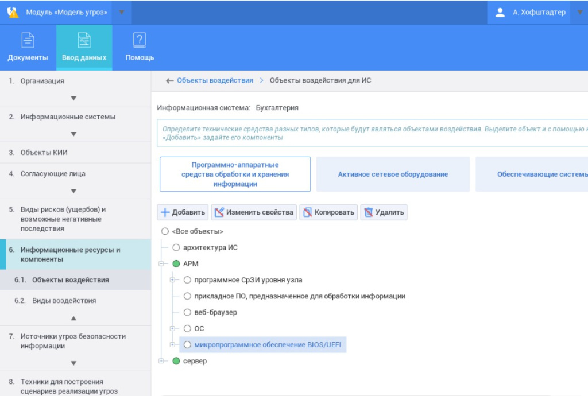The image size is (588, 396).
Task: Click the Копировать copy button
Action: point(328,212)
